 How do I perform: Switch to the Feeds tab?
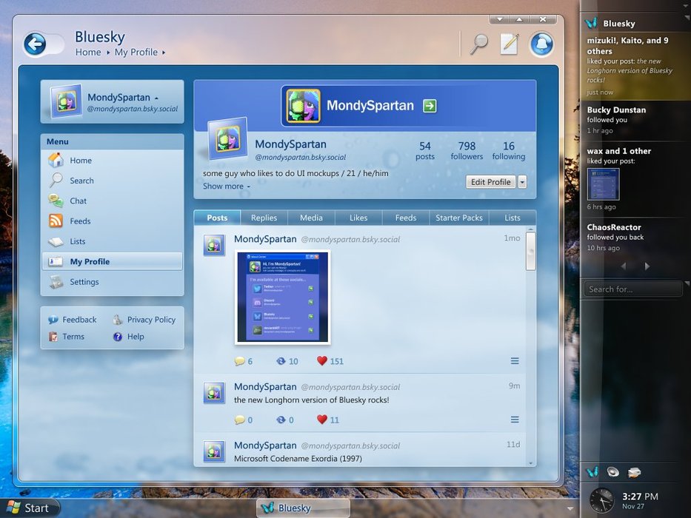point(405,218)
